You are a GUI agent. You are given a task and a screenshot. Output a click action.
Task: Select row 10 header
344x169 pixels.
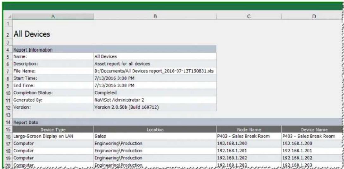coord(8,93)
